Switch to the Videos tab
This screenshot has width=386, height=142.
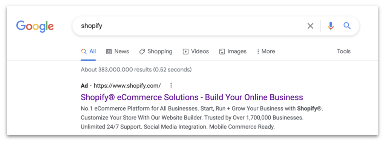coord(196,52)
